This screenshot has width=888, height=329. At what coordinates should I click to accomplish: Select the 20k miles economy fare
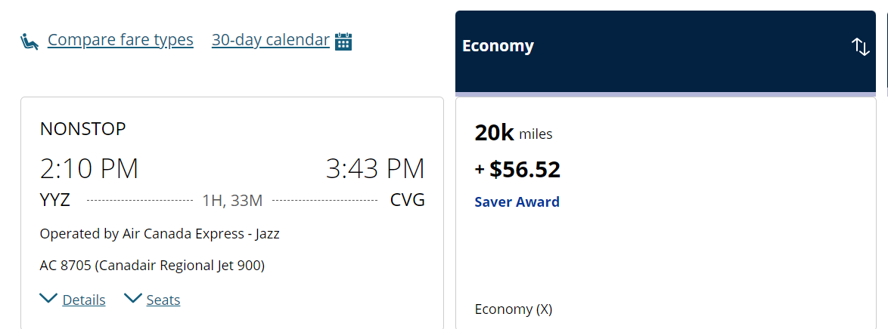(514, 134)
